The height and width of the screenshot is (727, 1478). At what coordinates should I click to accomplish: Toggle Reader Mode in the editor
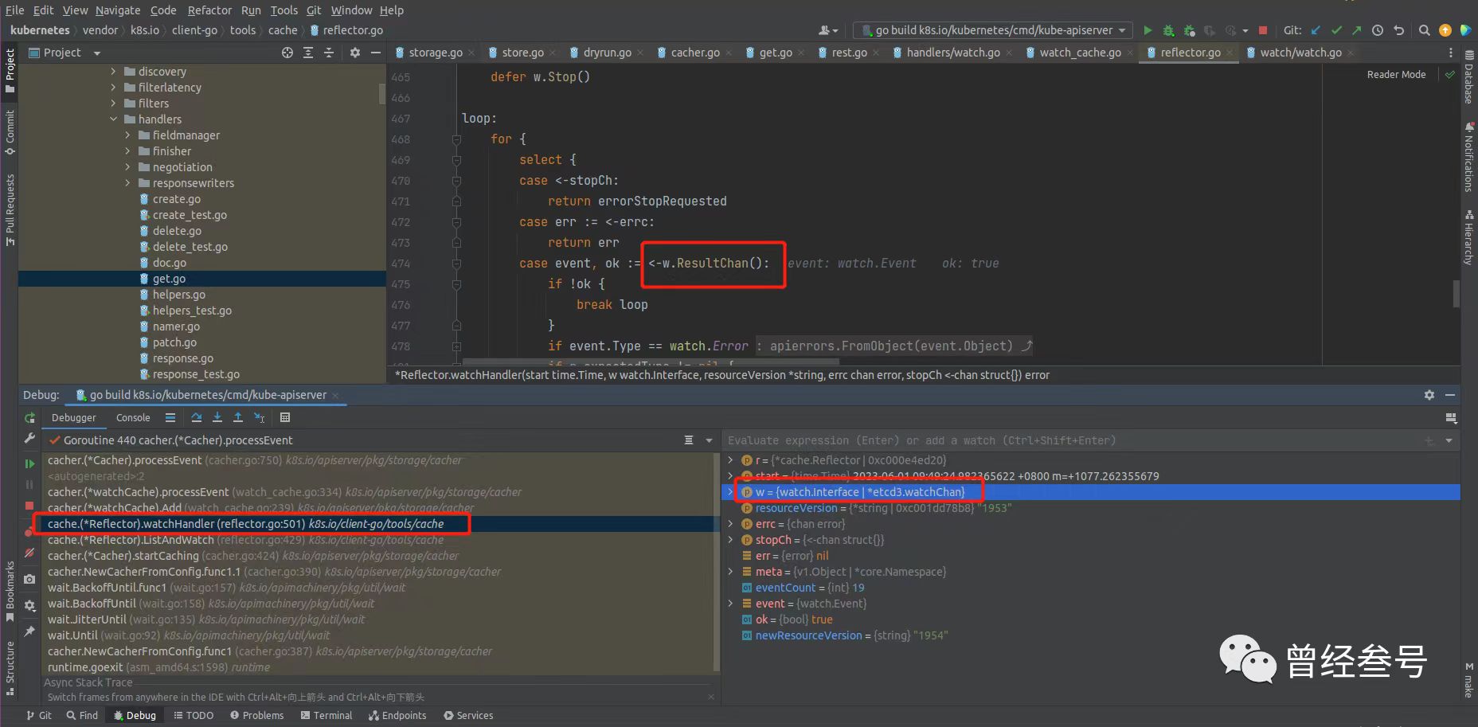click(x=1396, y=75)
